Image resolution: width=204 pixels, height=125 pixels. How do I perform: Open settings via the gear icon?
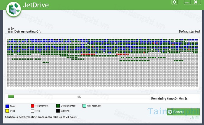175,2
